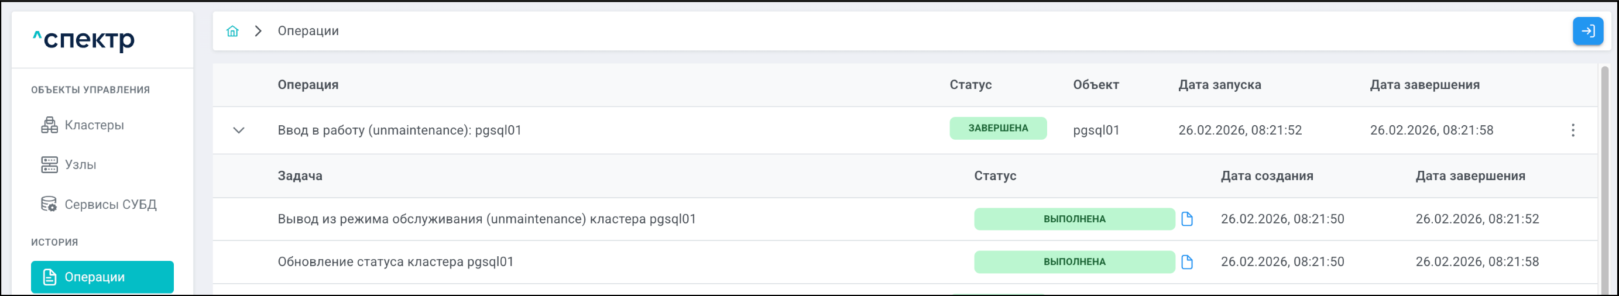The width and height of the screenshot is (1619, 296).
Task: Click the ЗАВЕРШЕНА status badge
Action: (x=997, y=128)
